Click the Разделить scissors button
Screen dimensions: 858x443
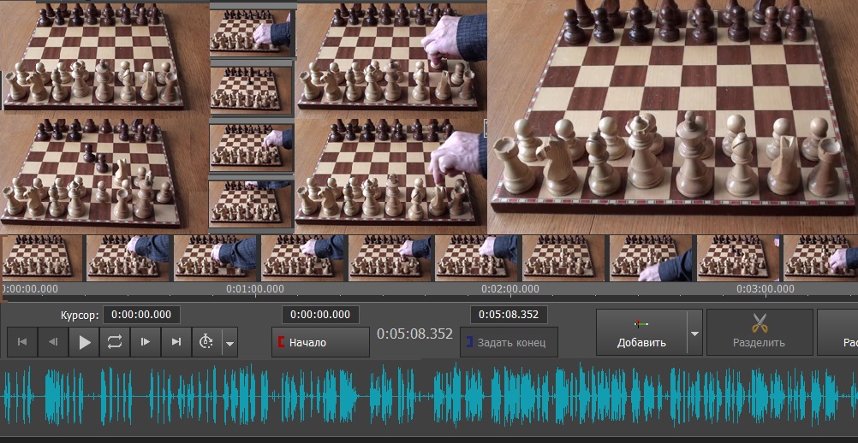click(759, 333)
